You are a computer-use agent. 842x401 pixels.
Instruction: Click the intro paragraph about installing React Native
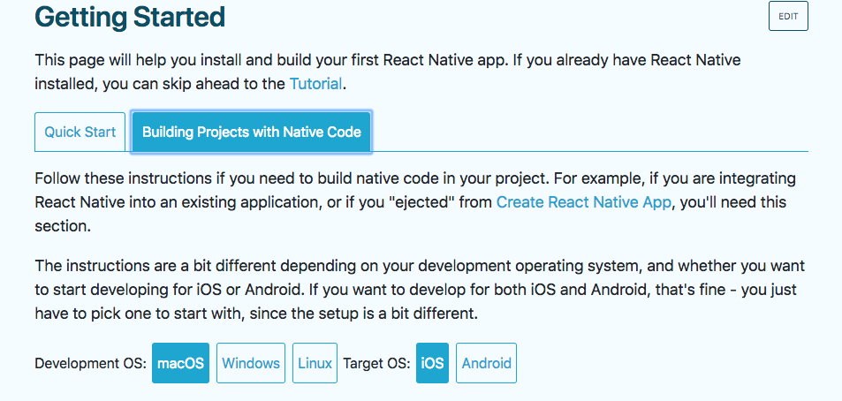(x=388, y=72)
